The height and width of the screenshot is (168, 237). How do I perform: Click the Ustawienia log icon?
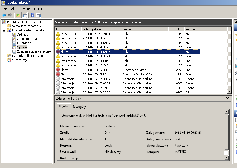[14, 43]
